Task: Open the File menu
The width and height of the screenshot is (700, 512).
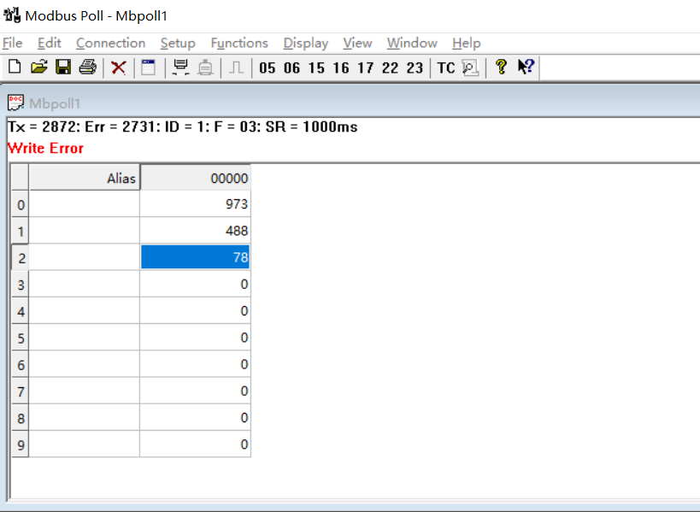Action: (12, 43)
